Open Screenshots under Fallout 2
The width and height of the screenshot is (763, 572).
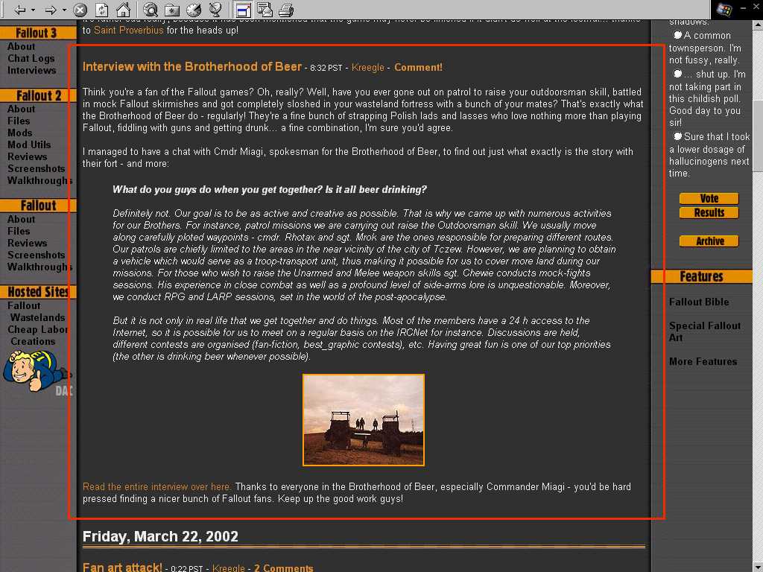(x=37, y=168)
